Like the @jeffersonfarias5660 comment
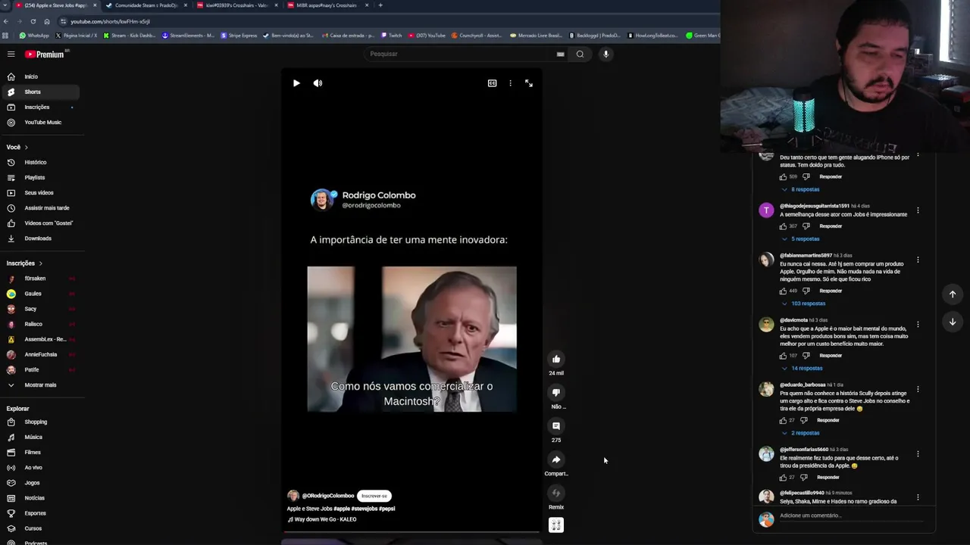970x545 pixels. click(x=783, y=478)
